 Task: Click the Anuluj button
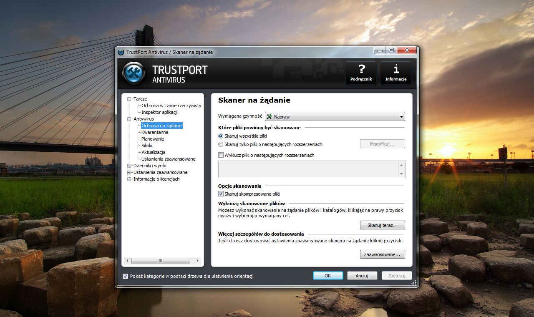(362, 276)
